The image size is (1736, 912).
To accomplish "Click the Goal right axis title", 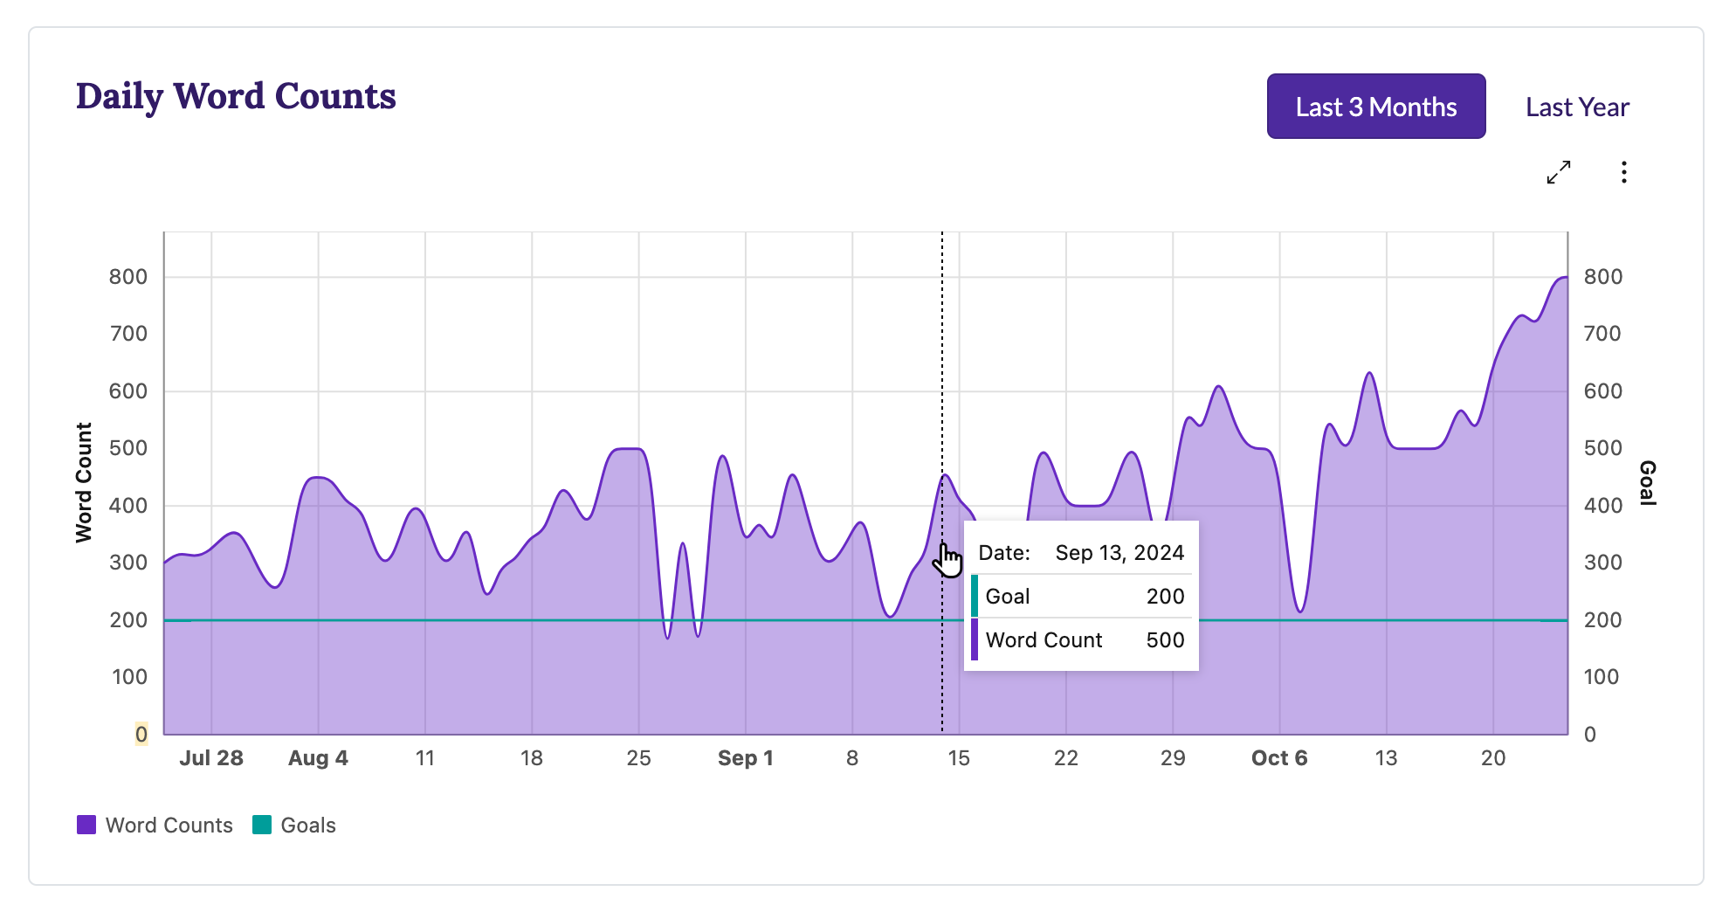I will [1647, 482].
